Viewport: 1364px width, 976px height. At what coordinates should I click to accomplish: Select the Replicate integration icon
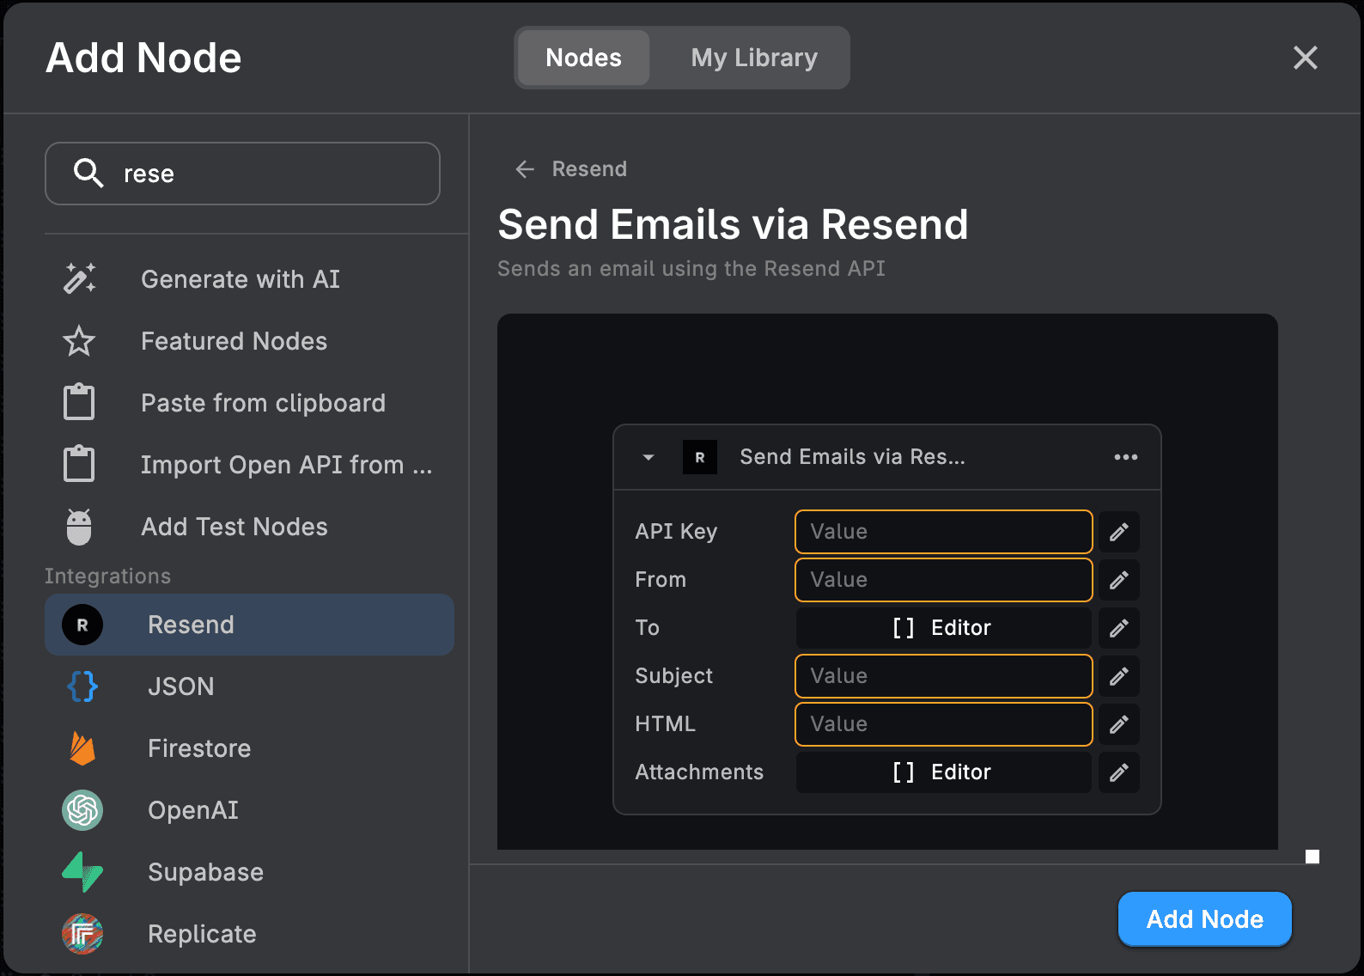click(x=82, y=934)
